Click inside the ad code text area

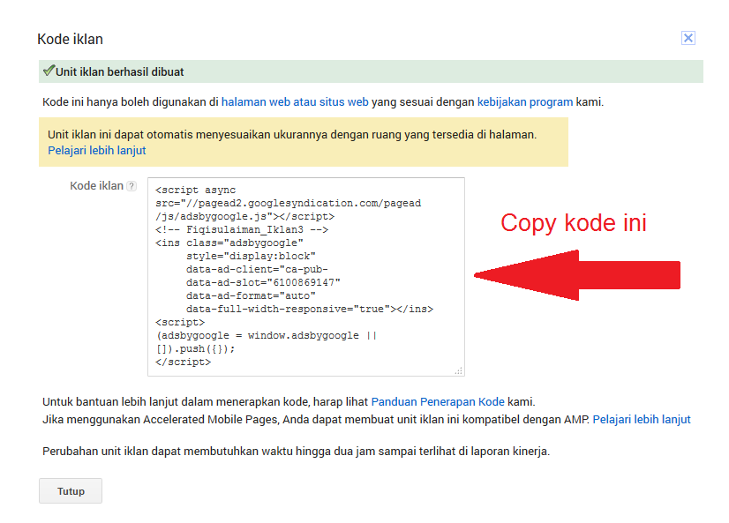(x=306, y=277)
